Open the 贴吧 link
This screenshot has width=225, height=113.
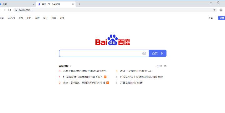click(29, 18)
